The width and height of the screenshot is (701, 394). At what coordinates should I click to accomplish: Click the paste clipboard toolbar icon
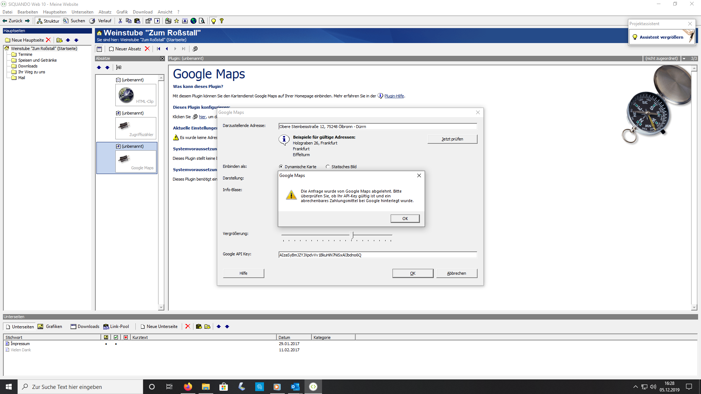[x=137, y=21]
